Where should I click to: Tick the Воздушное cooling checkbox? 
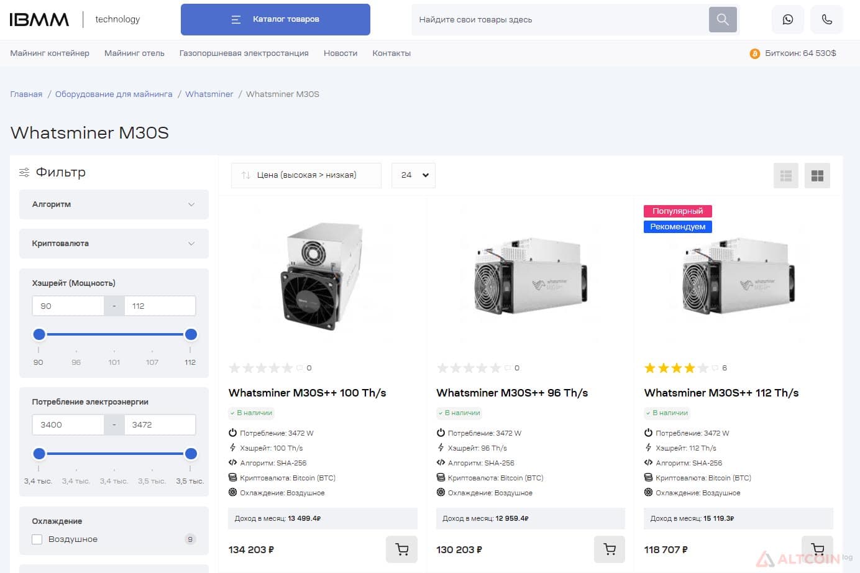click(37, 539)
